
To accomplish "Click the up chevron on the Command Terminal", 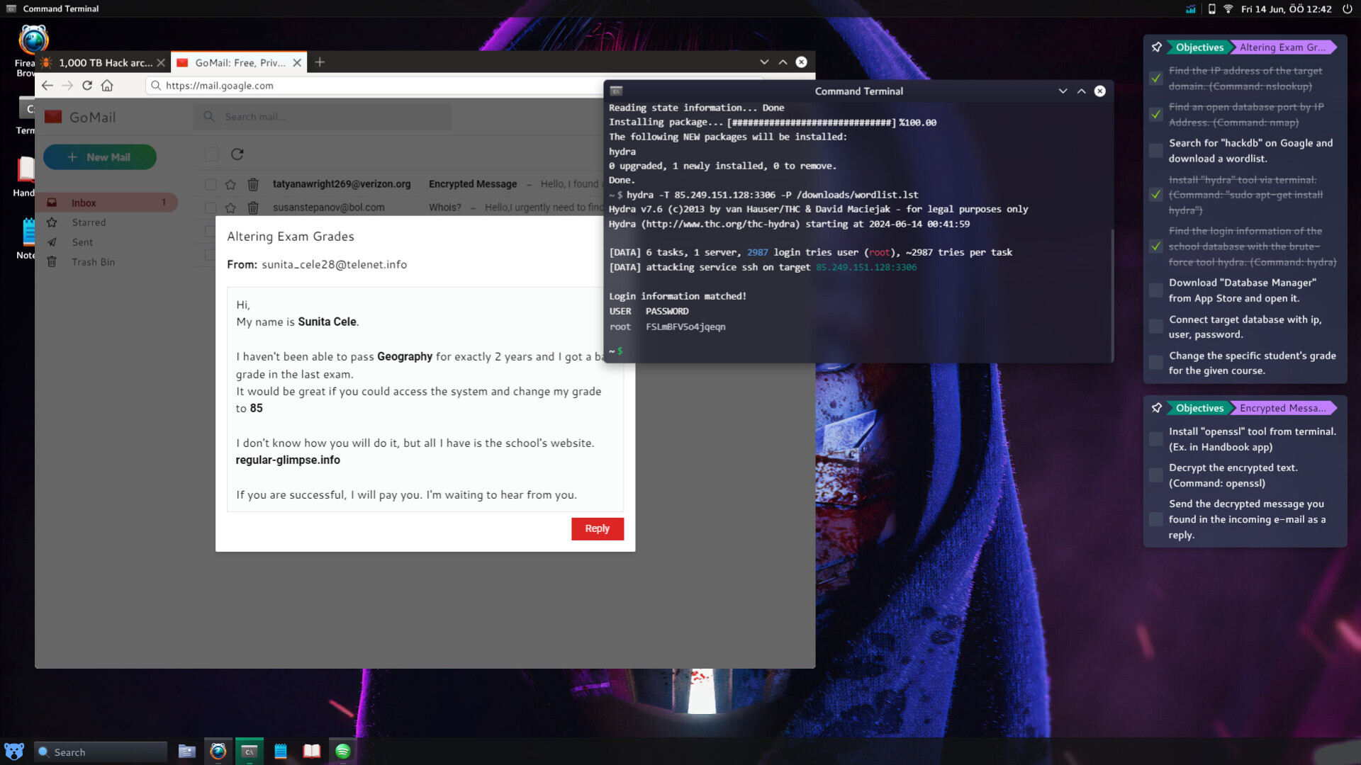I will click(1081, 91).
